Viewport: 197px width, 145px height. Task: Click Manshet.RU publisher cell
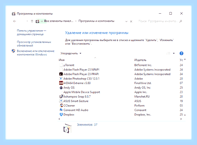[142, 96]
